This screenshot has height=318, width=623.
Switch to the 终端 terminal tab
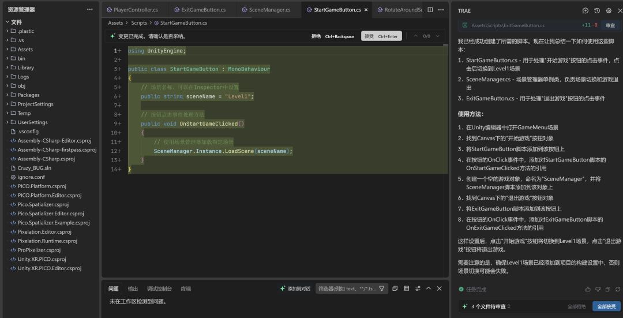186,289
